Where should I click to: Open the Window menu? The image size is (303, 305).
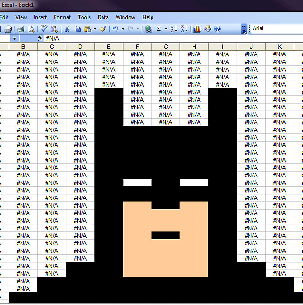coord(125,17)
